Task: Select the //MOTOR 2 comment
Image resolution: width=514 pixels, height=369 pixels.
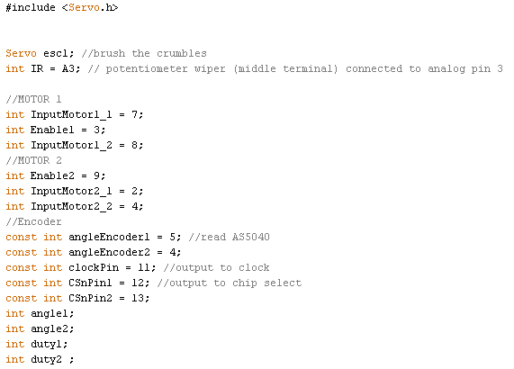Action: pos(34,160)
